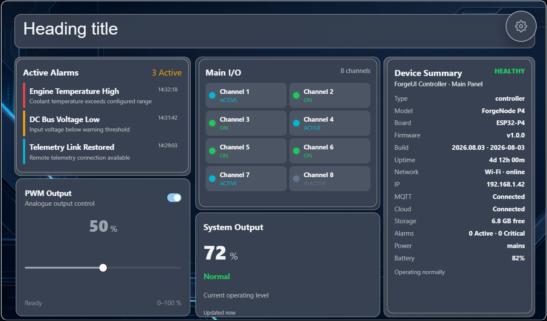Click the Uptime value 4d 12h 00m
The image size is (547, 321).
(506, 160)
